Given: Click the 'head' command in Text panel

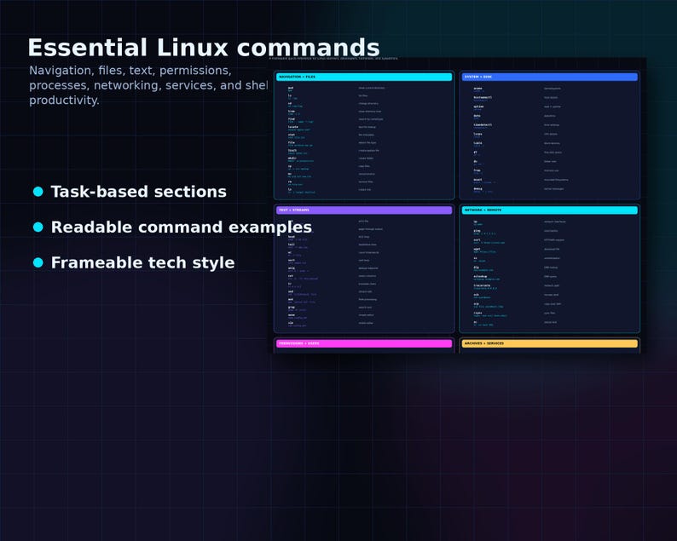Looking at the screenshot, I should 292,237.
